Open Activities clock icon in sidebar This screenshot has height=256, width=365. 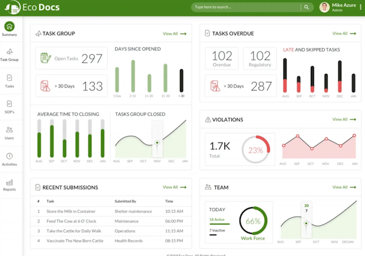(9, 156)
